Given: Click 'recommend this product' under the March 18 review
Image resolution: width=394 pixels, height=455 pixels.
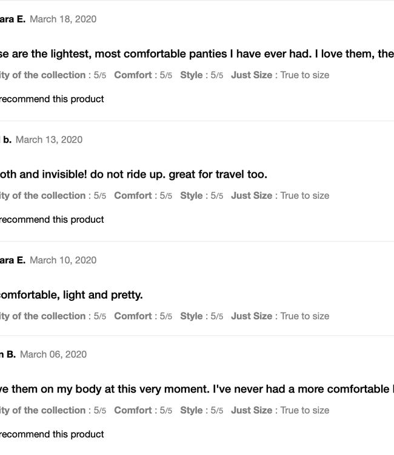Looking at the screenshot, I should click(51, 99).
